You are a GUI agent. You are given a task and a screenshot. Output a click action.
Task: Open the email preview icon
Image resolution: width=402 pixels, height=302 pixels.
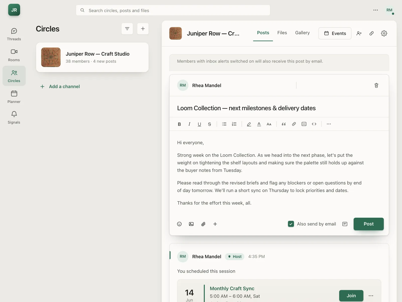345,224
